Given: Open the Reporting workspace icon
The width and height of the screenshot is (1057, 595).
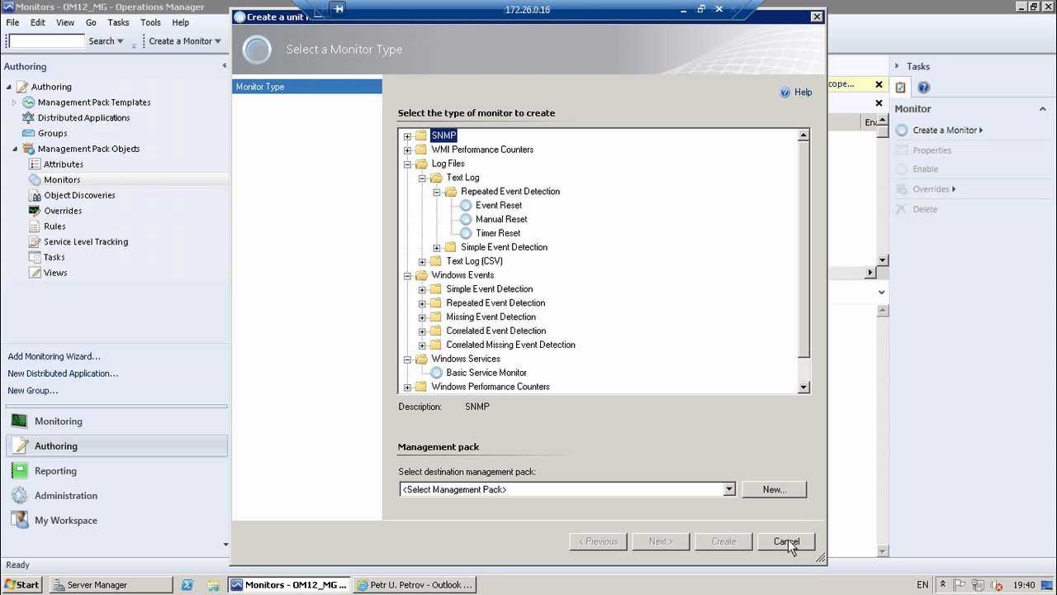Looking at the screenshot, I should (19, 471).
